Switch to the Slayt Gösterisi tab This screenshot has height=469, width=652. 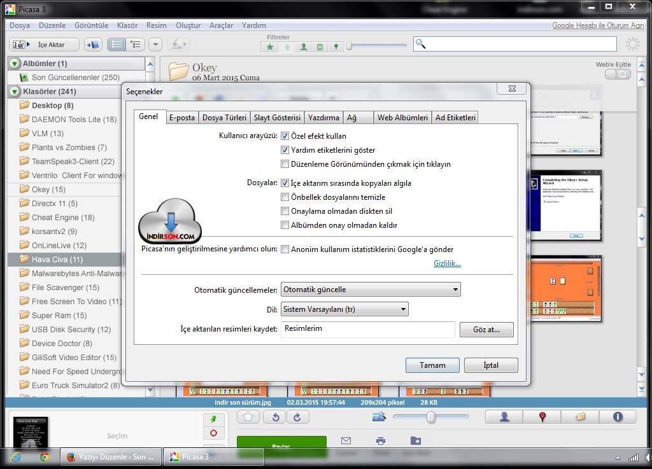(x=278, y=118)
